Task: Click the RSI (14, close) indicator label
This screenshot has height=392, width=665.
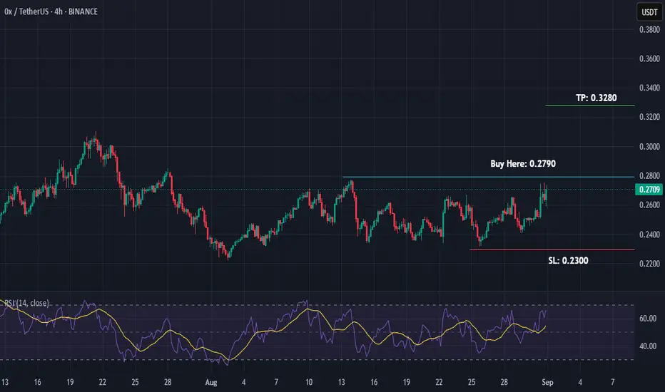Action: 26,303
